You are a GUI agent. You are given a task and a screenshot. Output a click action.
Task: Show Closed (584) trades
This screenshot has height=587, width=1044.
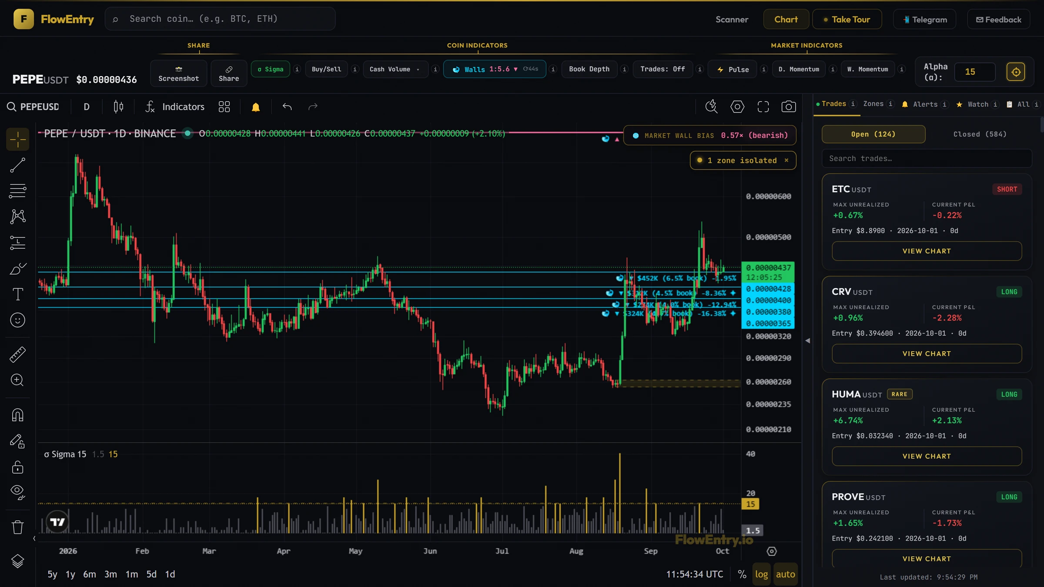coord(980,134)
